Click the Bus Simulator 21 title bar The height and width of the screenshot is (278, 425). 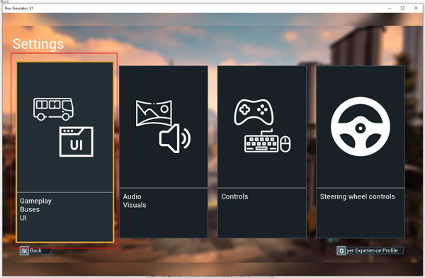coord(190,8)
